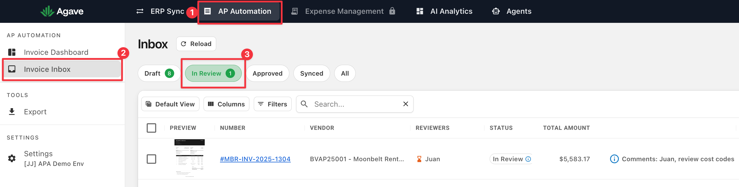
Task: Show Draft invoices
Action: point(159,73)
